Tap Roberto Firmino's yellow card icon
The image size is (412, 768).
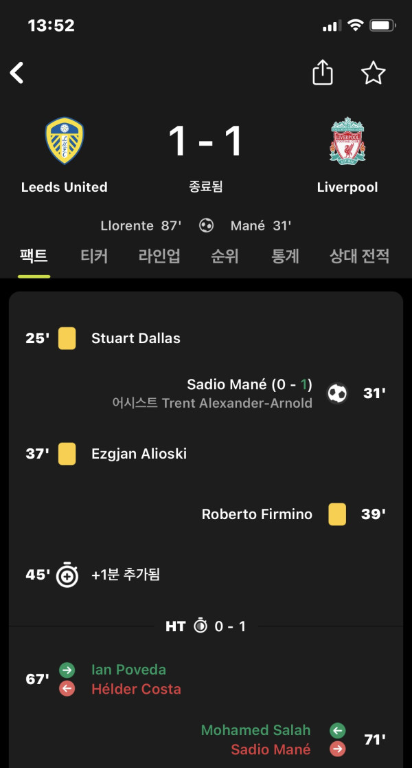(337, 514)
